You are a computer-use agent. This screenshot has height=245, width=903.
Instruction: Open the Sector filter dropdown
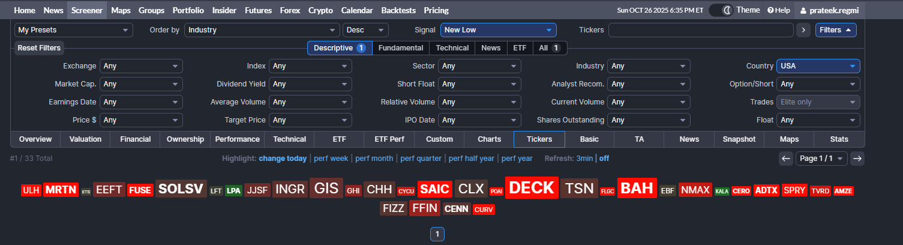[479, 66]
